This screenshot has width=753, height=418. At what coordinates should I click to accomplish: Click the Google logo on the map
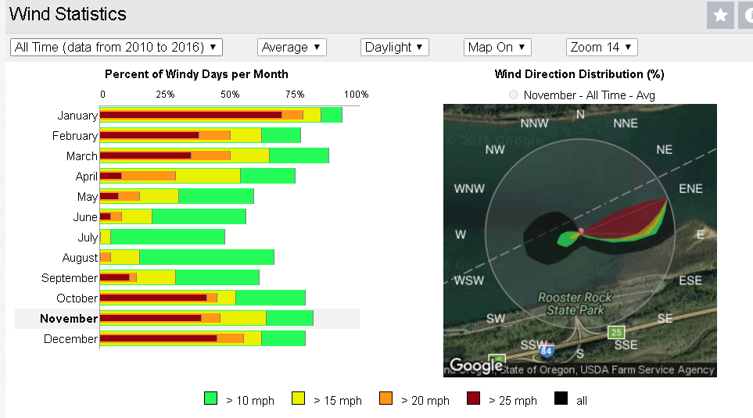476,366
